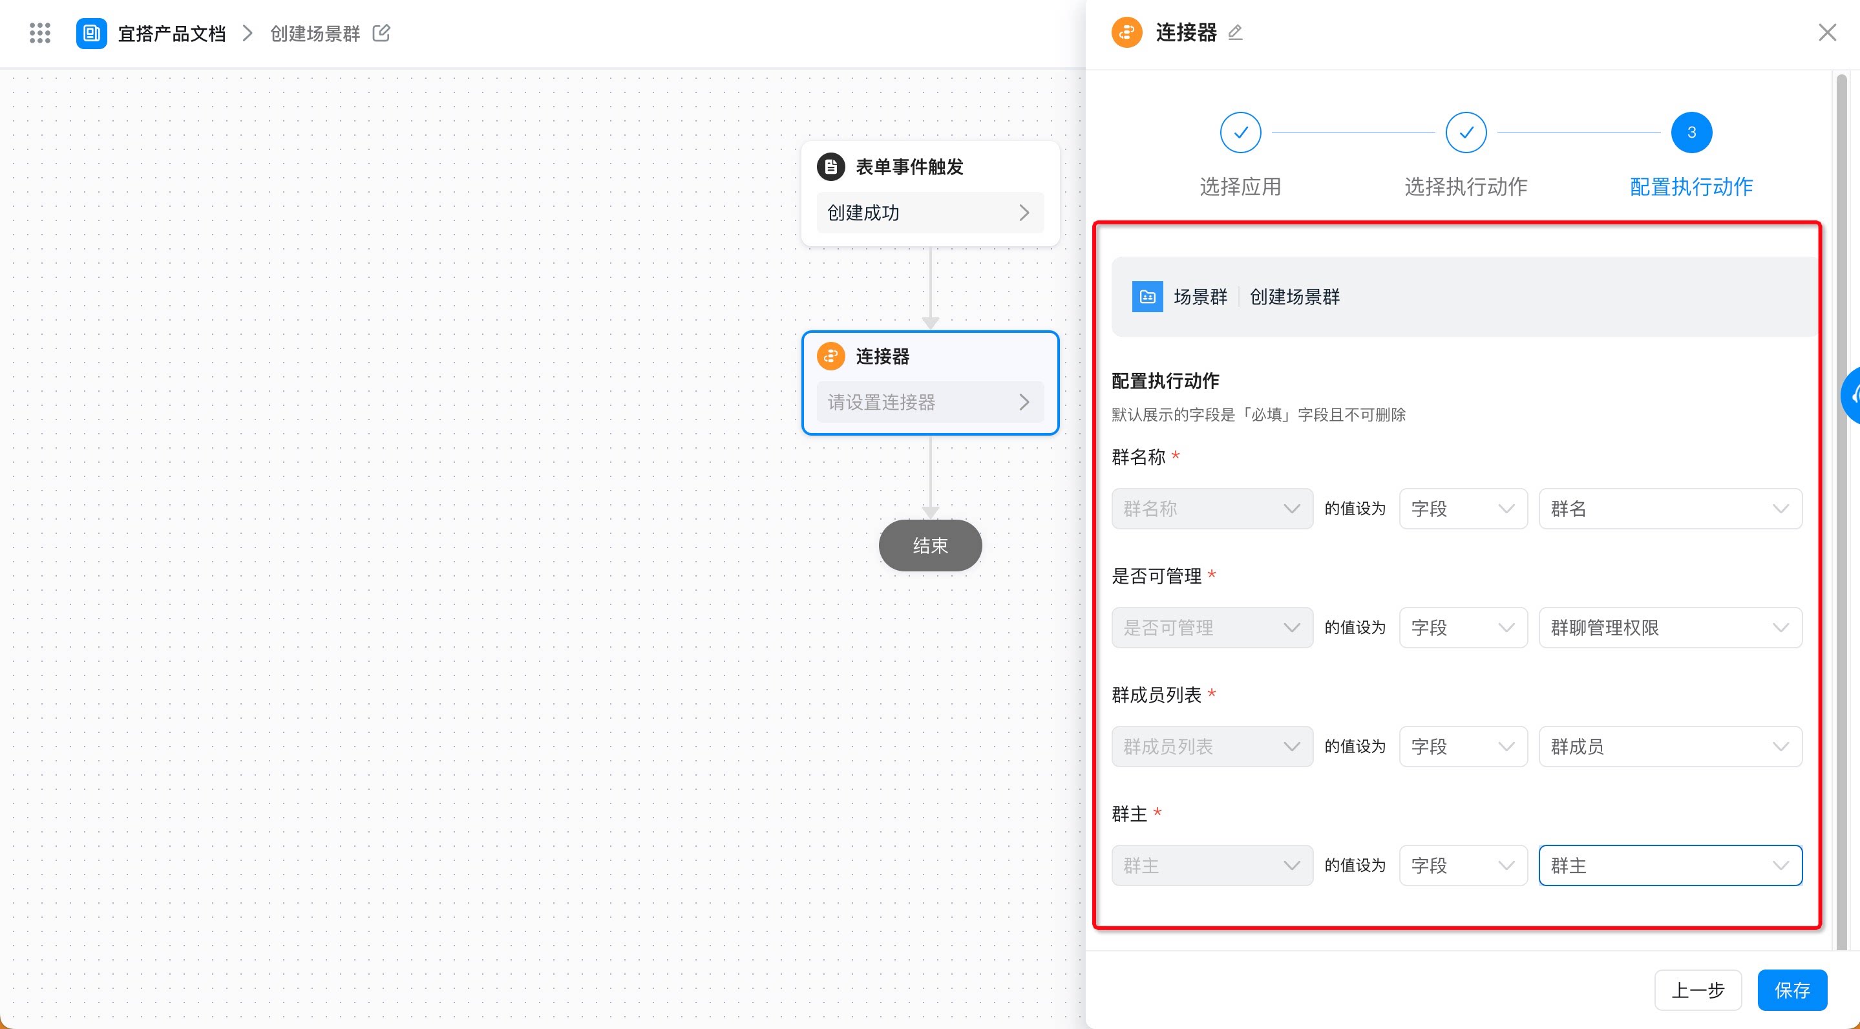Open the blue floating help widget
This screenshot has height=1029, width=1860.
(x=1850, y=395)
